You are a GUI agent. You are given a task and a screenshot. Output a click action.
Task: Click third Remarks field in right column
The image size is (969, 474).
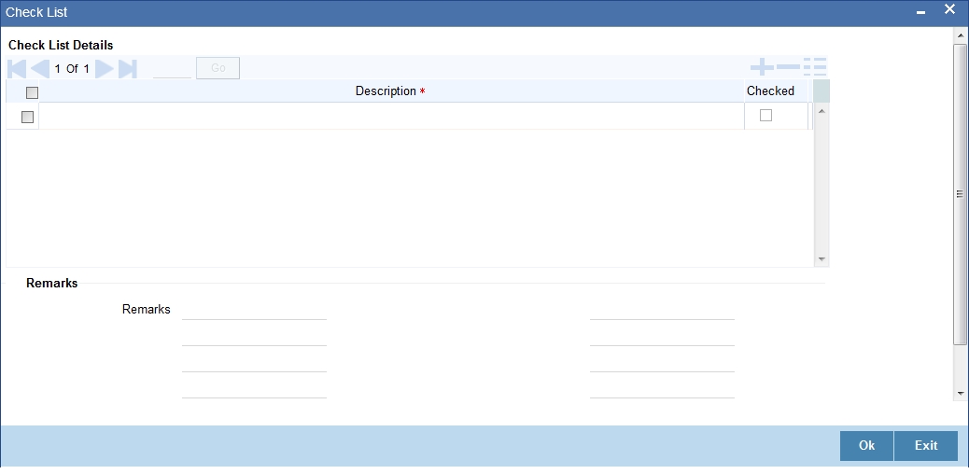point(662,362)
